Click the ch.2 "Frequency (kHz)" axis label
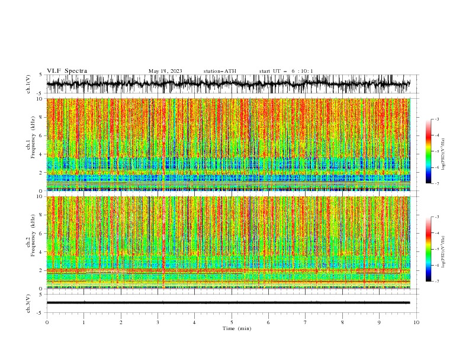This screenshot has width=469, height=362. point(33,235)
